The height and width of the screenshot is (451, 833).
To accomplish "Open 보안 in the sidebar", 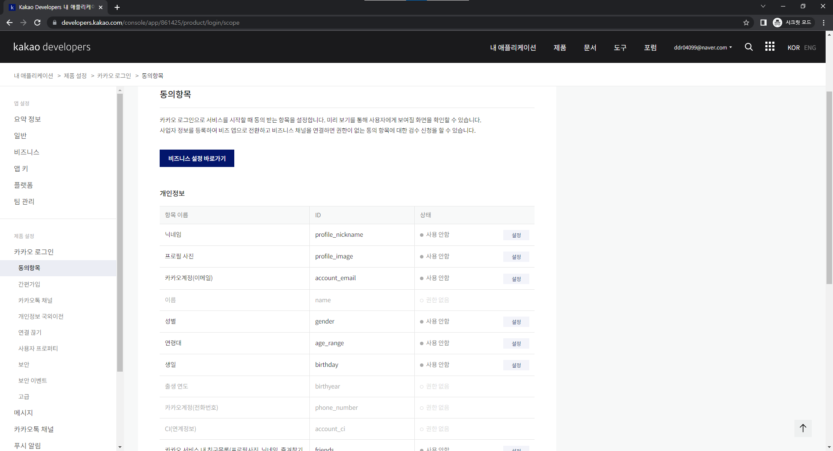I will [24, 365].
